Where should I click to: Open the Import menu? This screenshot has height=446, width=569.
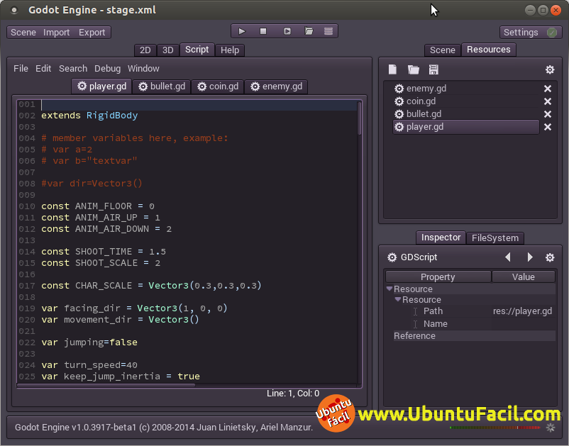56,33
